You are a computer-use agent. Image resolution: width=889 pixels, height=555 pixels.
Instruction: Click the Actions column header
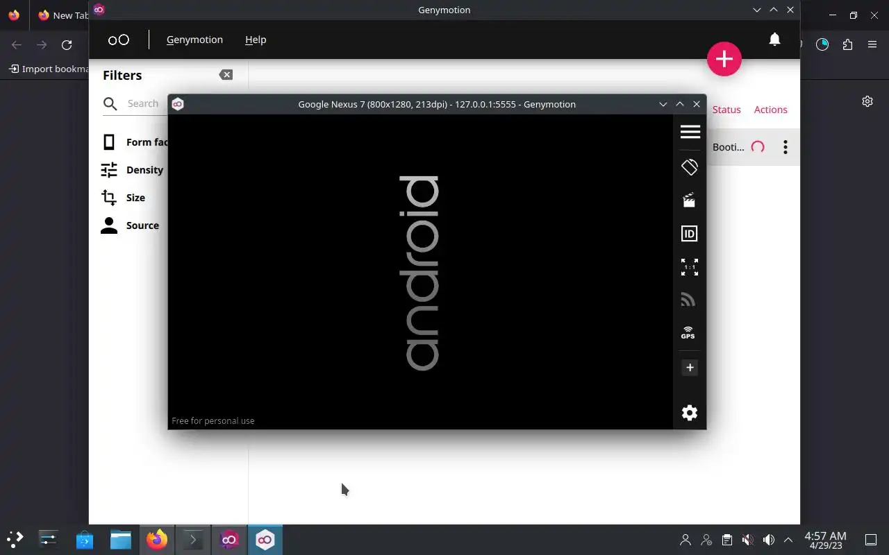(771, 110)
